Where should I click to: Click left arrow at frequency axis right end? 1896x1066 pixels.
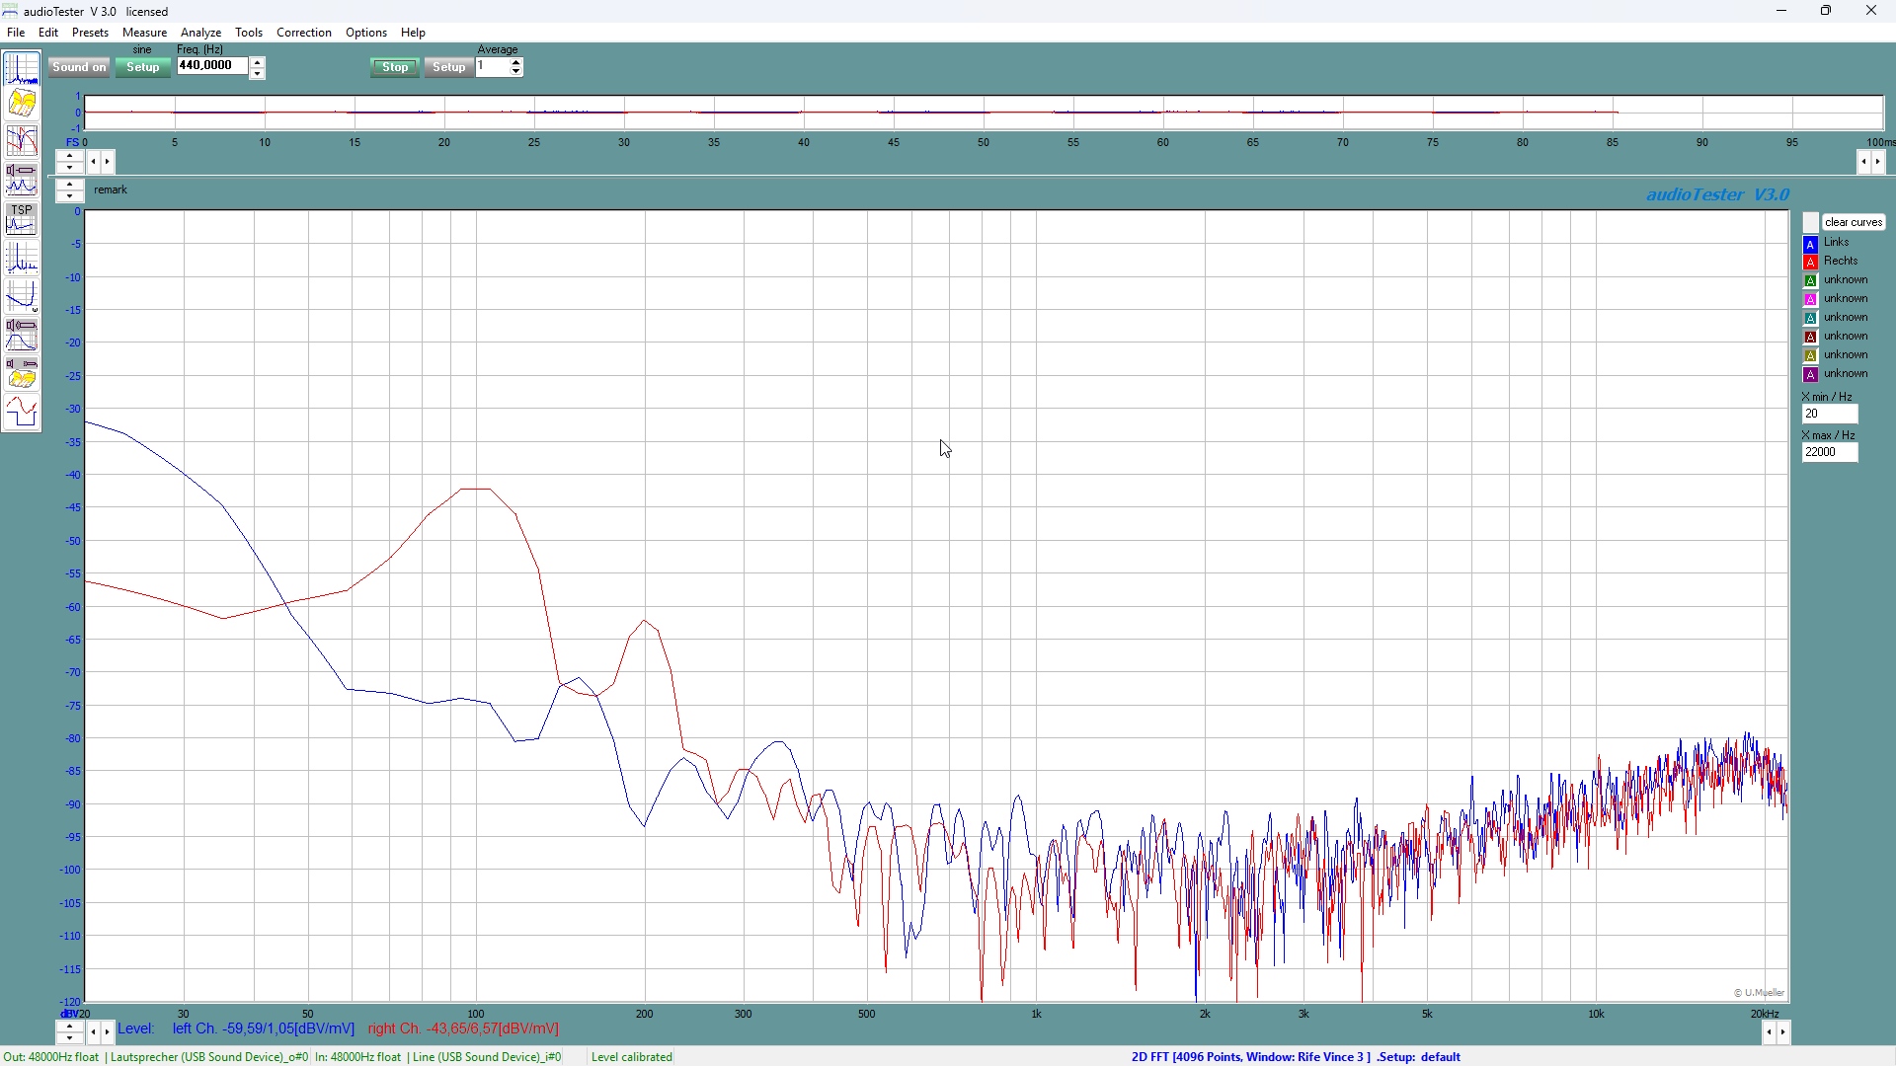pos(1770,1032)
